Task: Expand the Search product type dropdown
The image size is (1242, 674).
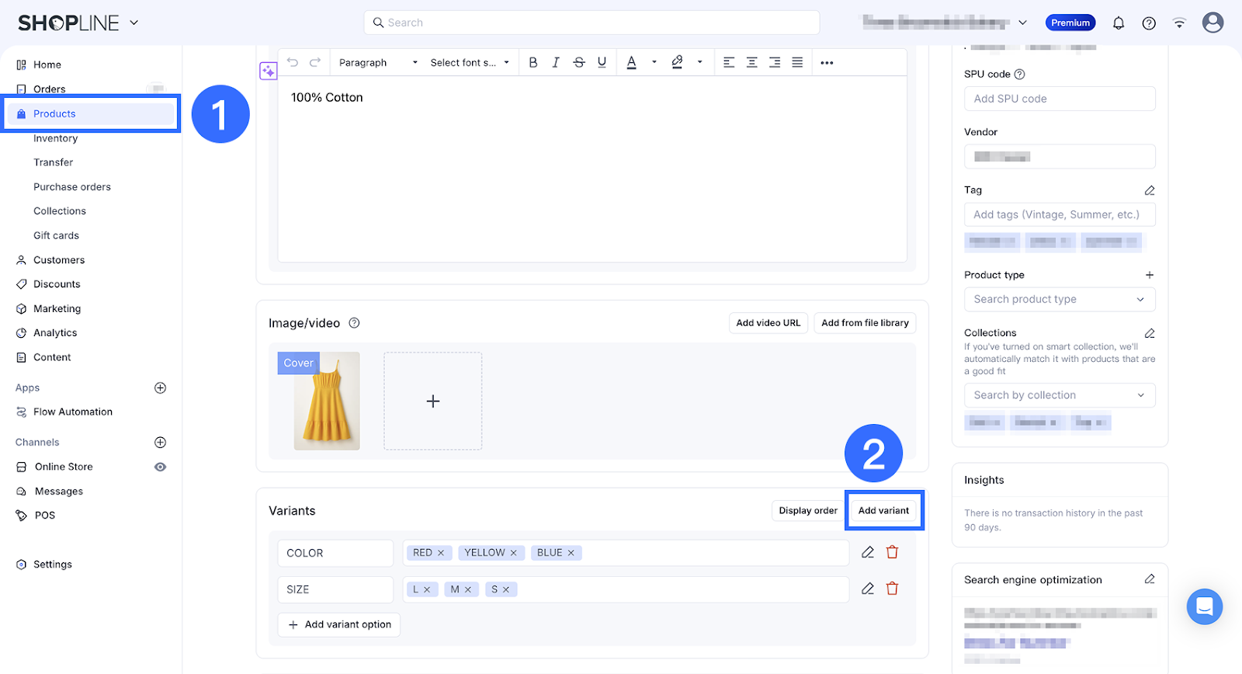Action: tap(1059, 299)
